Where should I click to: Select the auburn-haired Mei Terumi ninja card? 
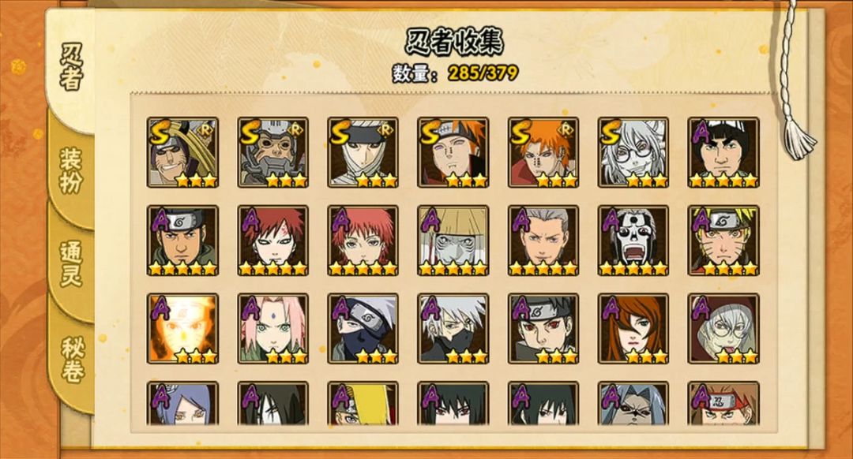(633, 329)
